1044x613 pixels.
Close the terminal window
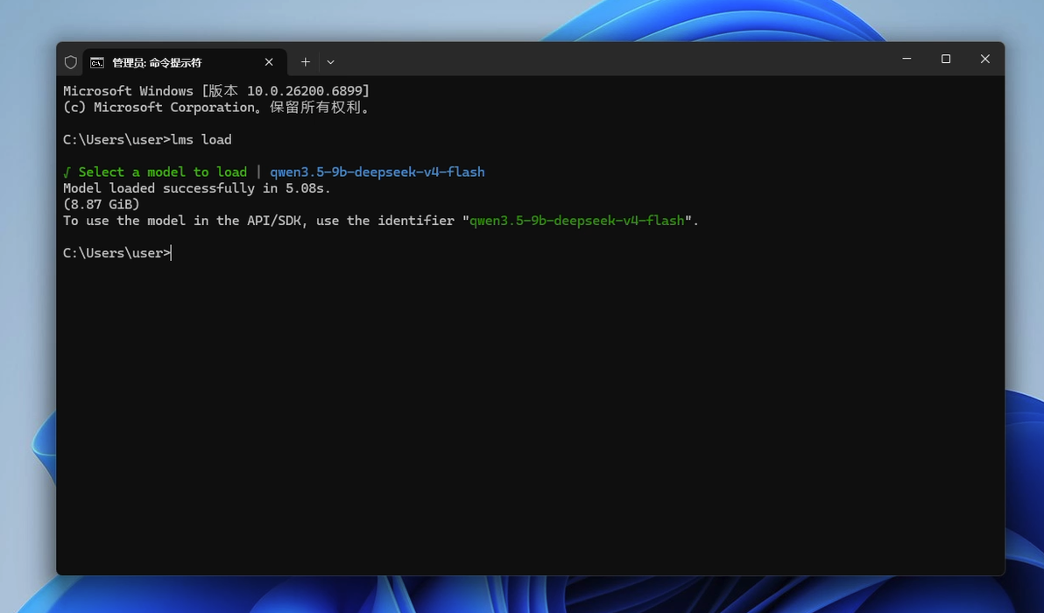pos(984,59)
